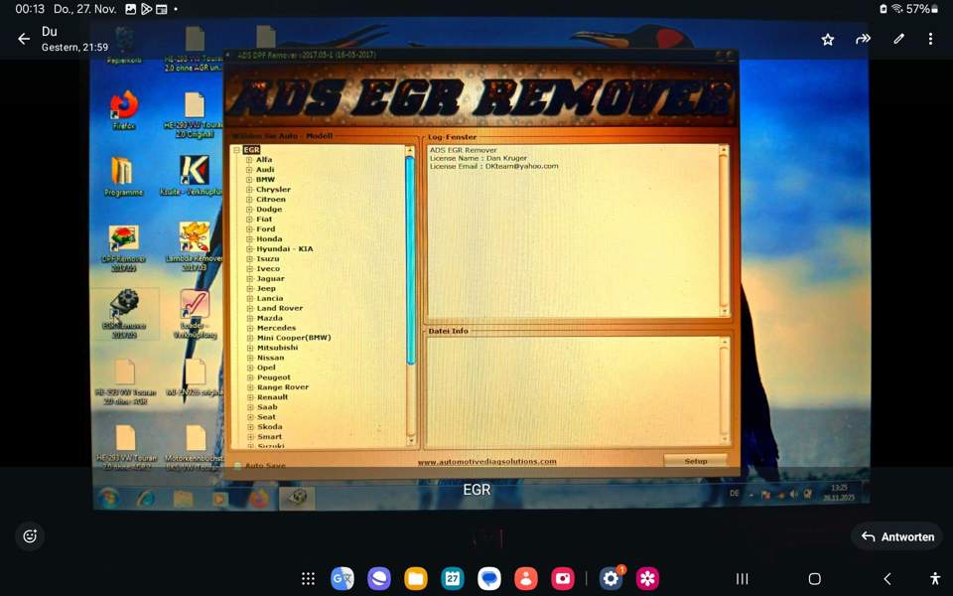Mark the image with the star icon
The image size is (953, 596).
pos(827,39)
